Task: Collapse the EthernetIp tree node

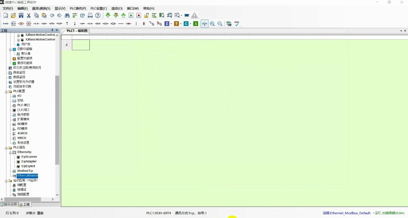Action: point(10,152)
